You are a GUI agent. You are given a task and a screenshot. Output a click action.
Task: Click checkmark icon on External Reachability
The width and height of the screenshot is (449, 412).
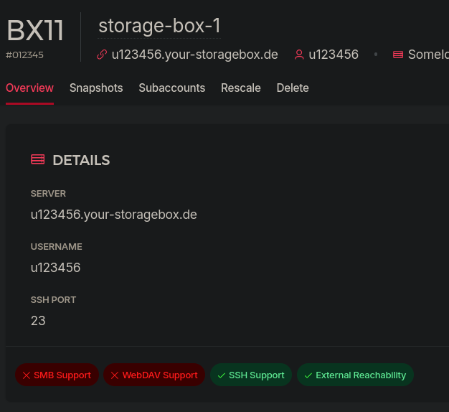point(308,375)
